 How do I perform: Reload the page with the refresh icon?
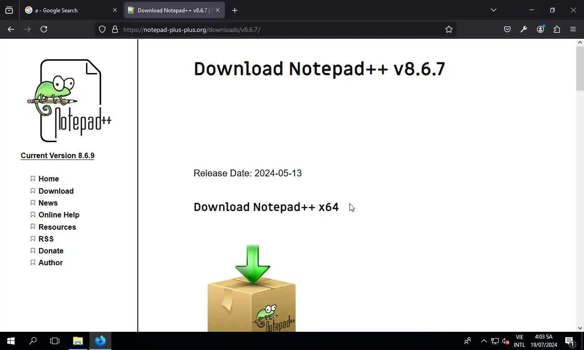coord(44,29)
